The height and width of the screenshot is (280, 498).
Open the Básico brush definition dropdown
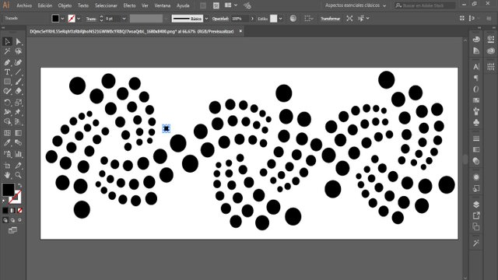tap(206, 19)
